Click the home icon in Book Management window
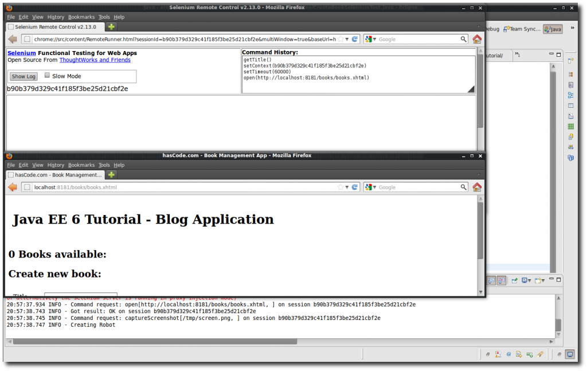Screen dimensions: 587x371 click(x=476, y=187)
